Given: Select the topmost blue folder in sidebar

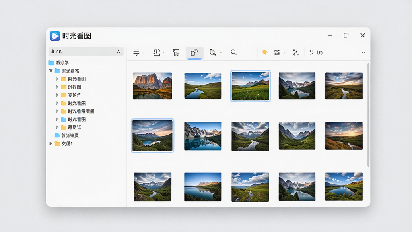Looking at the screenshot, I should [x=59, y=62].
